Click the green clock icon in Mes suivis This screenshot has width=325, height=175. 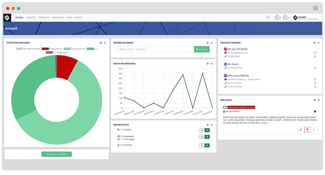click(x=225, y=107)
